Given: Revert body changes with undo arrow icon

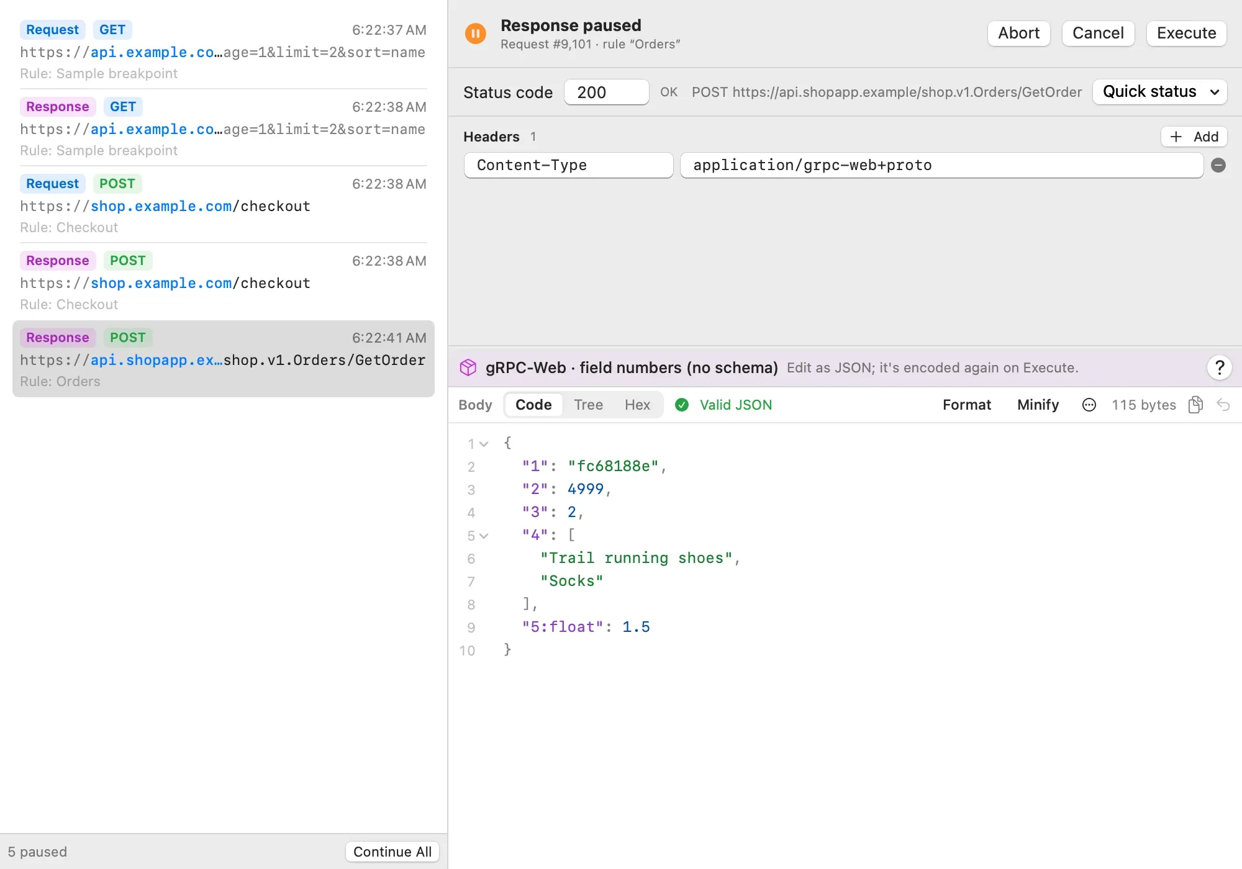Looking at the screenshot, I should pos(1223,405).
